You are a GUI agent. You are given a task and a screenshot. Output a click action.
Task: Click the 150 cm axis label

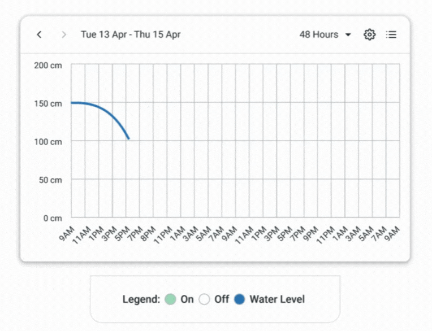tap(48, 103)
